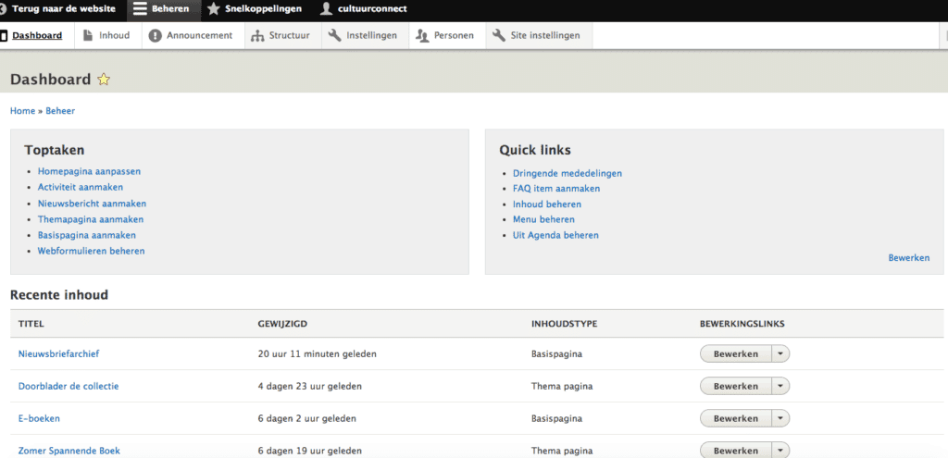
Task: Click the Structuur hierarchy icon
Action: [257, 36]
